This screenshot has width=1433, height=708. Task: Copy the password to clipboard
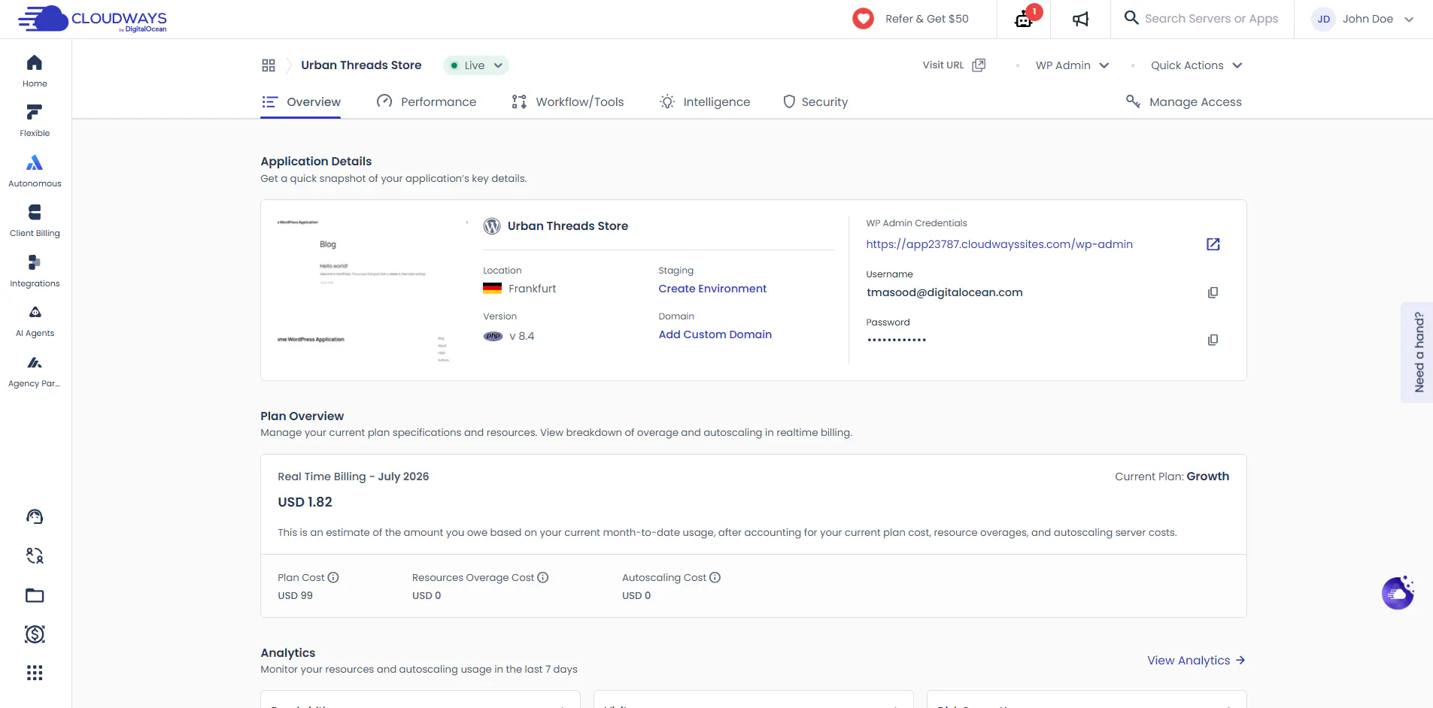(1213, 340)
